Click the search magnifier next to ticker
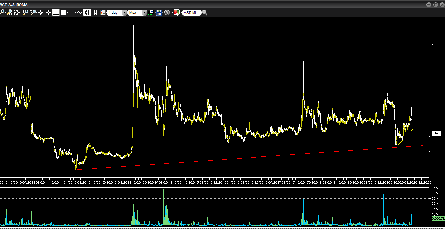 (205, 12)
